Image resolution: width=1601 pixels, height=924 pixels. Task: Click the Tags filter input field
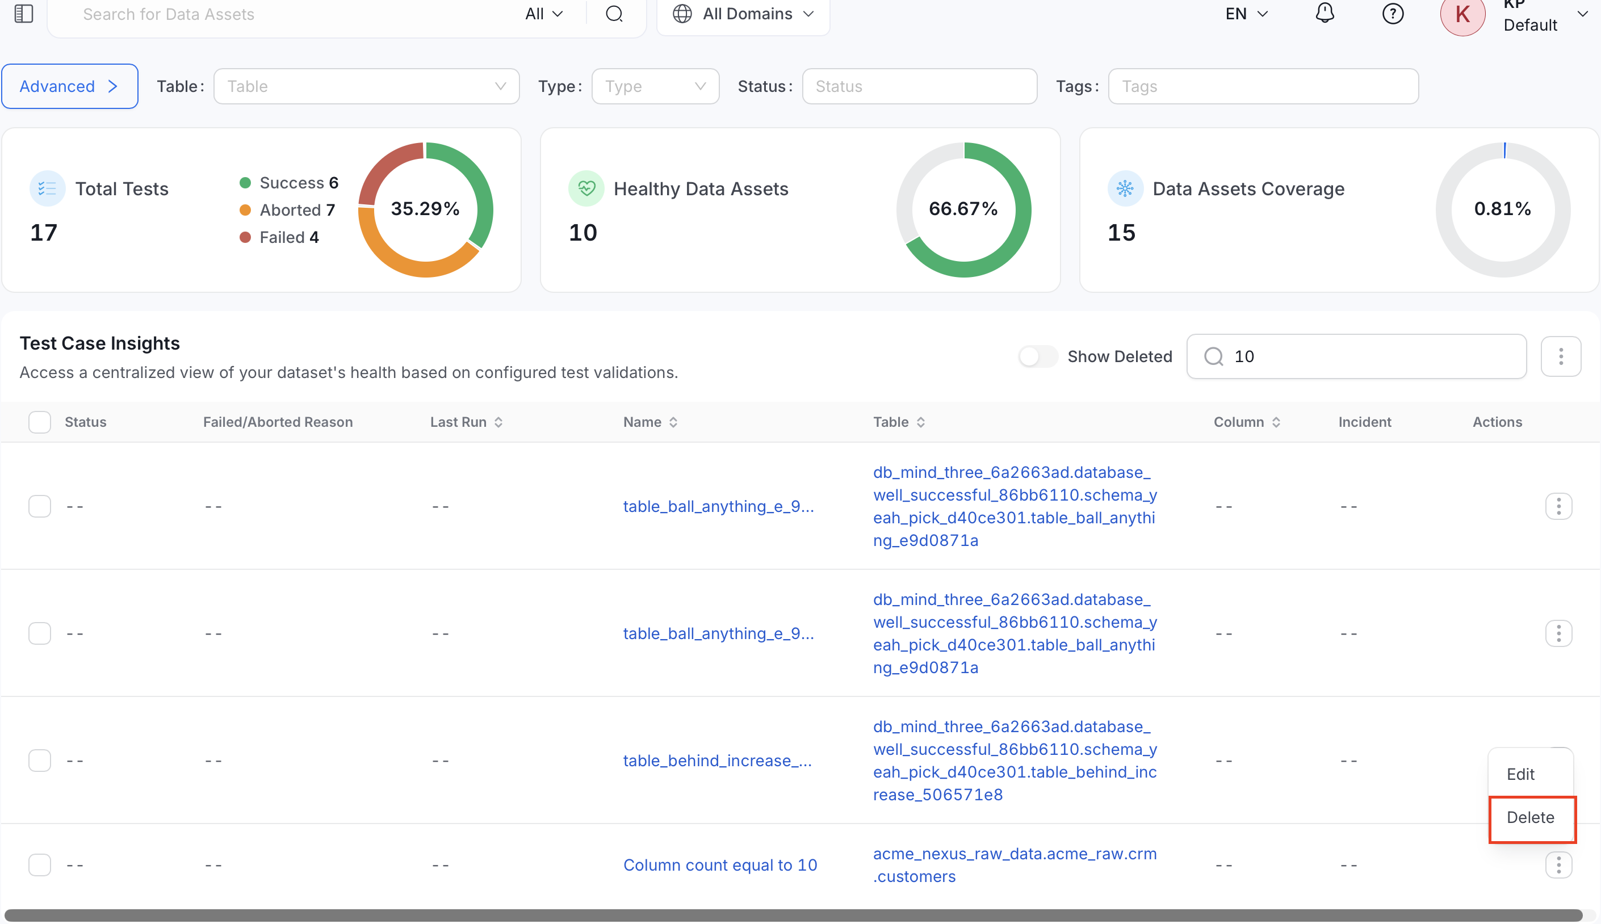tap(1263, 86)
